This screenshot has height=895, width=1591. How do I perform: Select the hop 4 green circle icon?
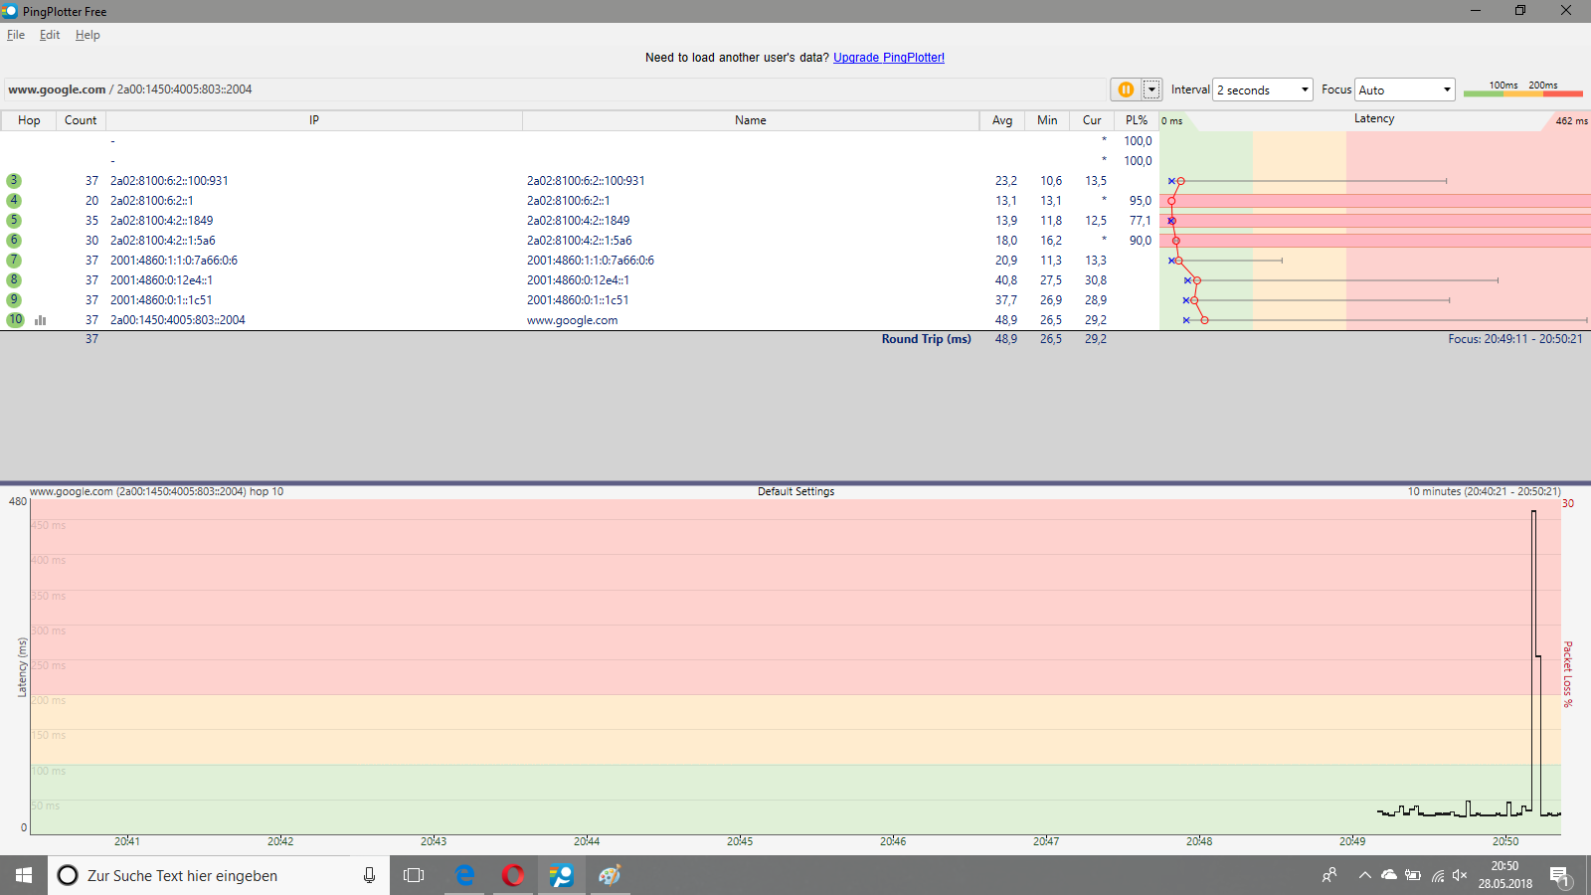[x=14, y=201]
